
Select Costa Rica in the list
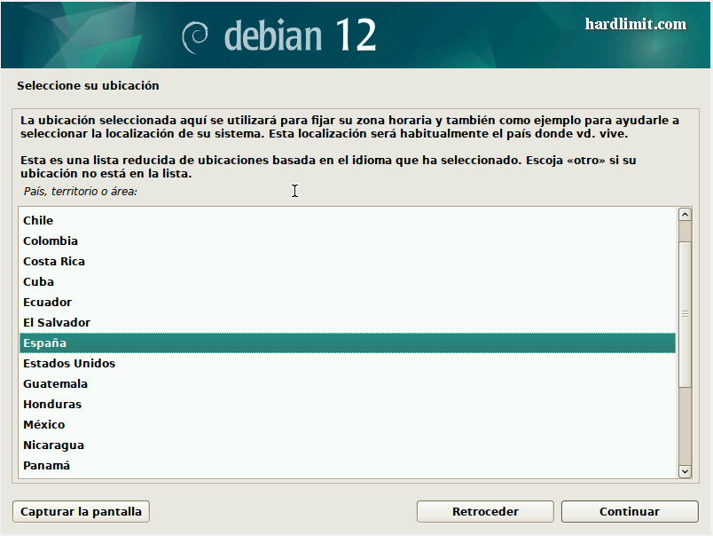[x=54, y=261]
